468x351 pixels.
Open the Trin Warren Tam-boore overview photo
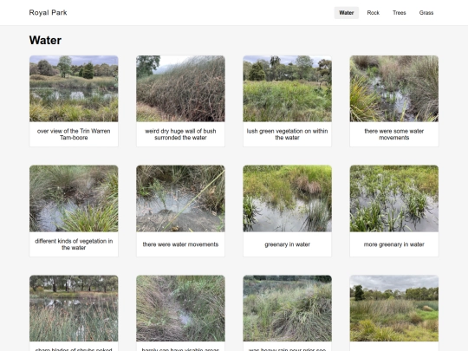coord(74,88)
